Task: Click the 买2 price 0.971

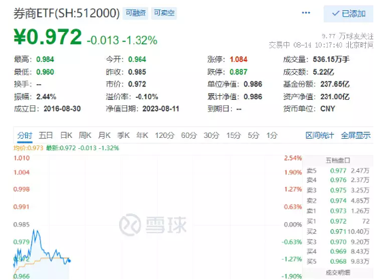Action: click(x=338, y=231)
